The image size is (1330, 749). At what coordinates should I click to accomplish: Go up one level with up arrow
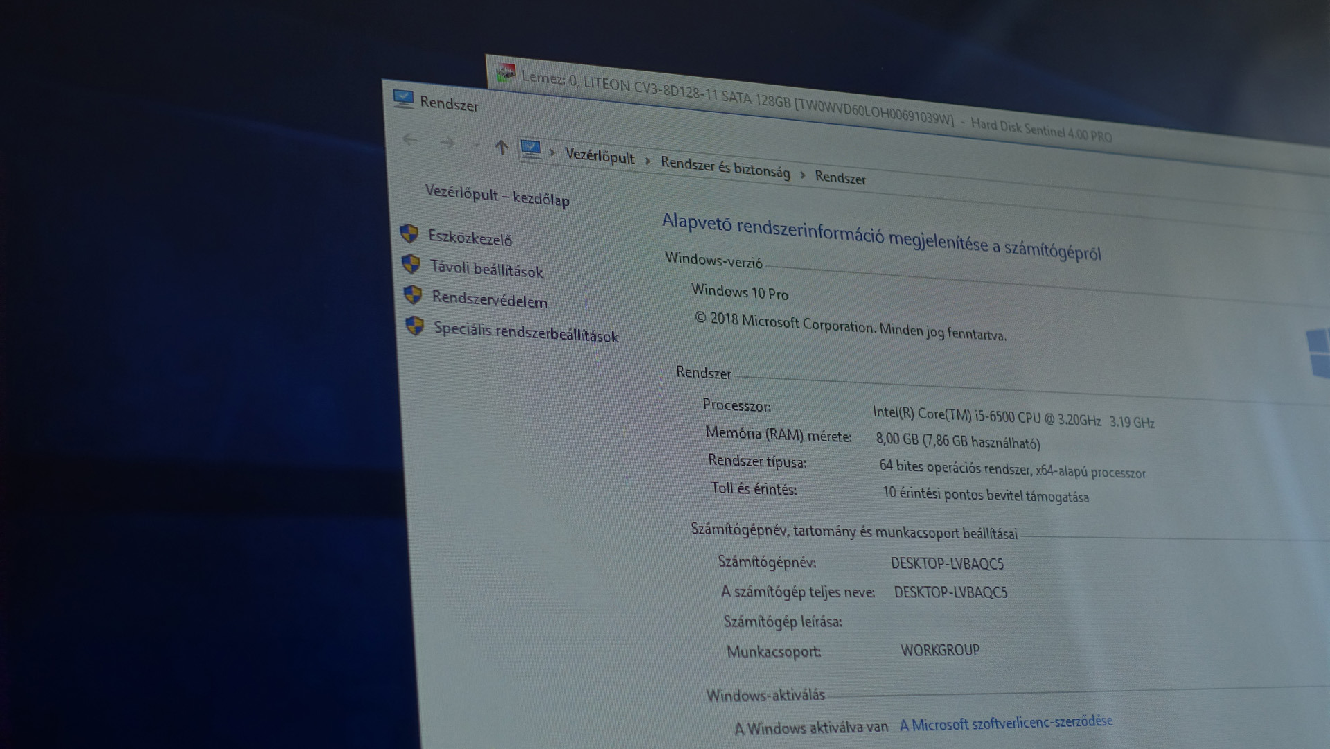[x=502, y=147]
